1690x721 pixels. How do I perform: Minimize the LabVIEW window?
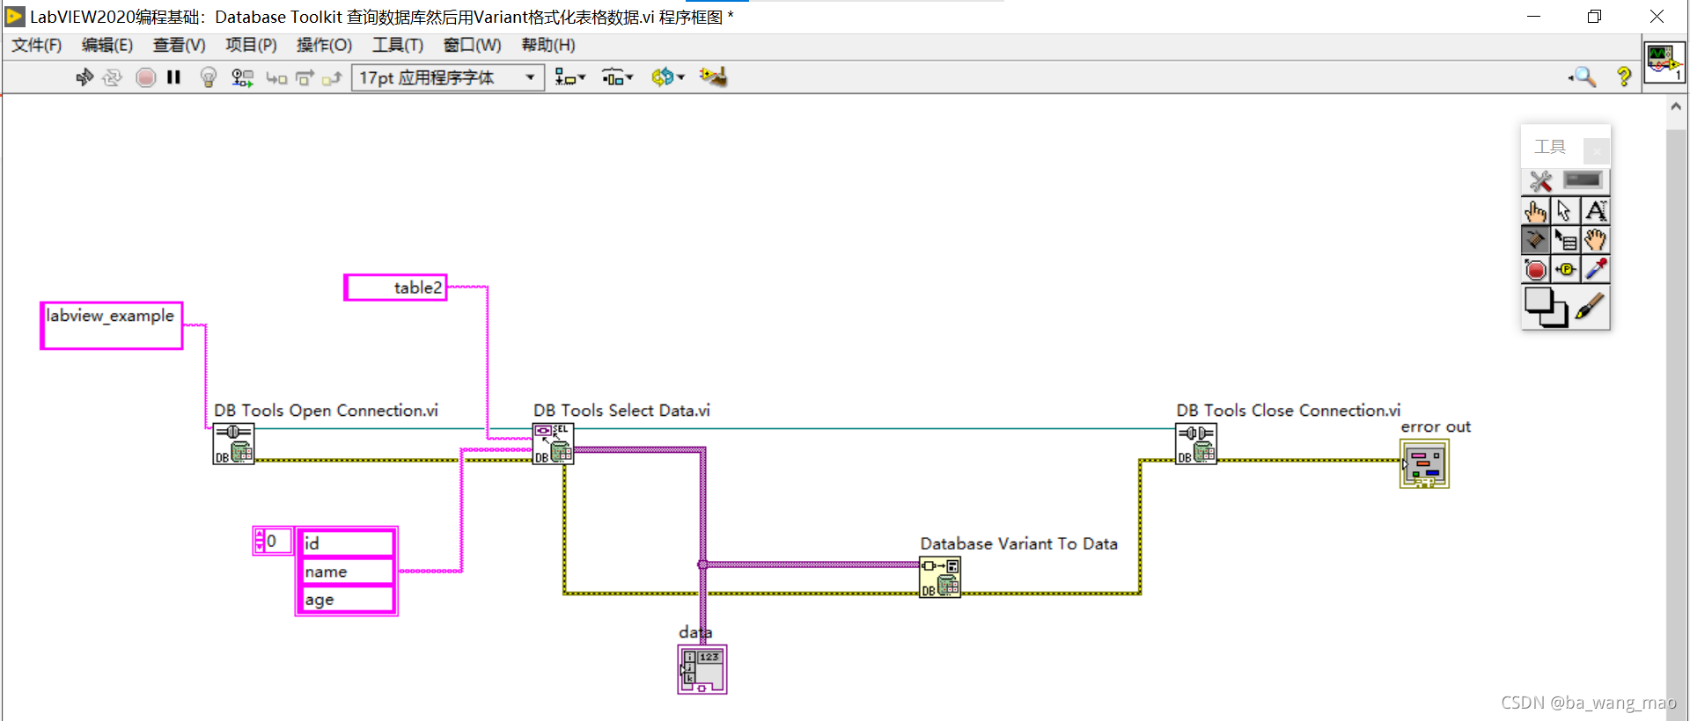coord(1534,17)
